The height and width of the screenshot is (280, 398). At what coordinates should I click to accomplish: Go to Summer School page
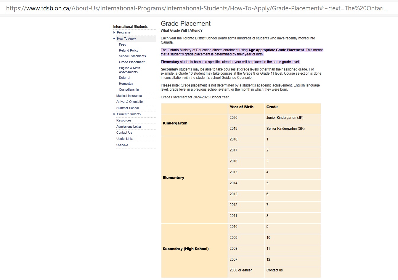[127, 108]
